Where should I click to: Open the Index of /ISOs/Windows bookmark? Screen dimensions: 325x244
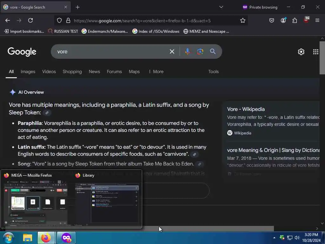click(x=156, y=31)
